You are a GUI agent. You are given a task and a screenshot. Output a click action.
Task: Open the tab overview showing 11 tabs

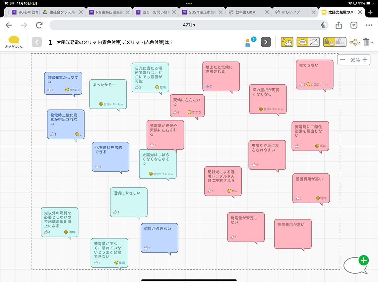354,25
